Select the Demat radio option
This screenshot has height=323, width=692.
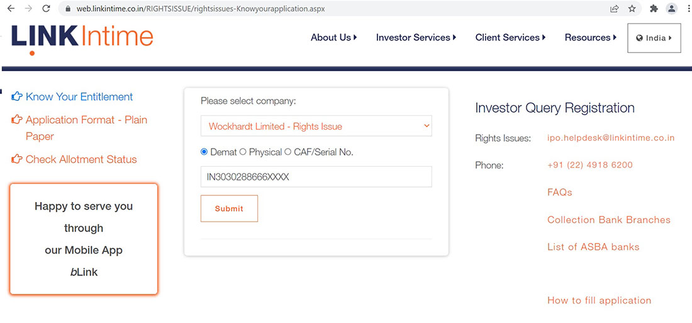click(204, 152)
